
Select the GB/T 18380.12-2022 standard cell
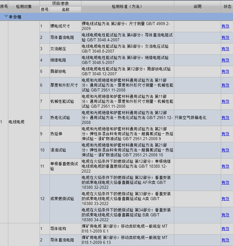[x=127, y=166]
